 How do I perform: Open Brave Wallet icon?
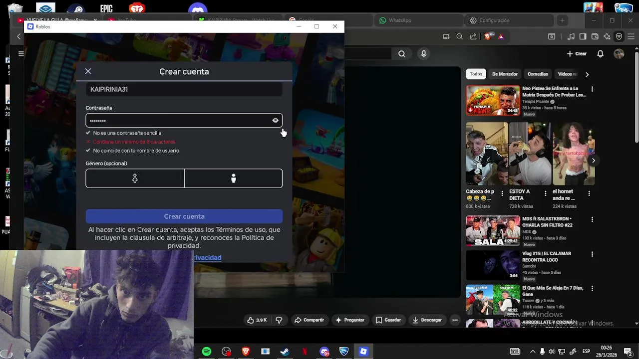[595, 36]
